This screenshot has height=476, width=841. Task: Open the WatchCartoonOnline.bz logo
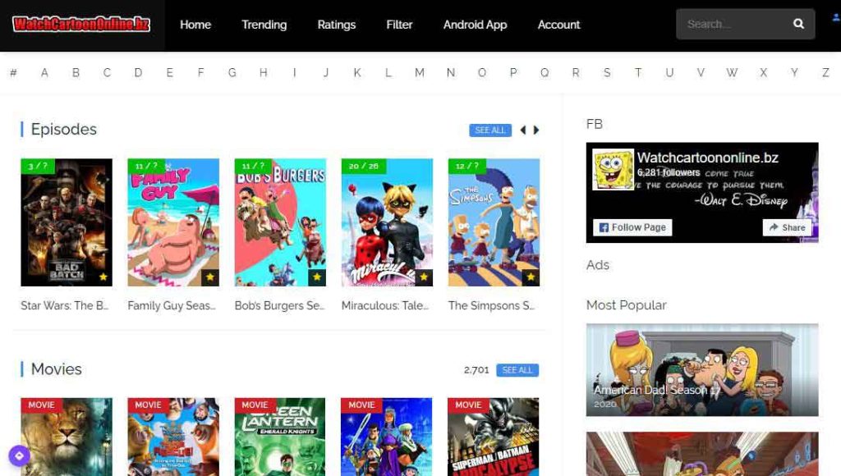(x=81, y=25)
